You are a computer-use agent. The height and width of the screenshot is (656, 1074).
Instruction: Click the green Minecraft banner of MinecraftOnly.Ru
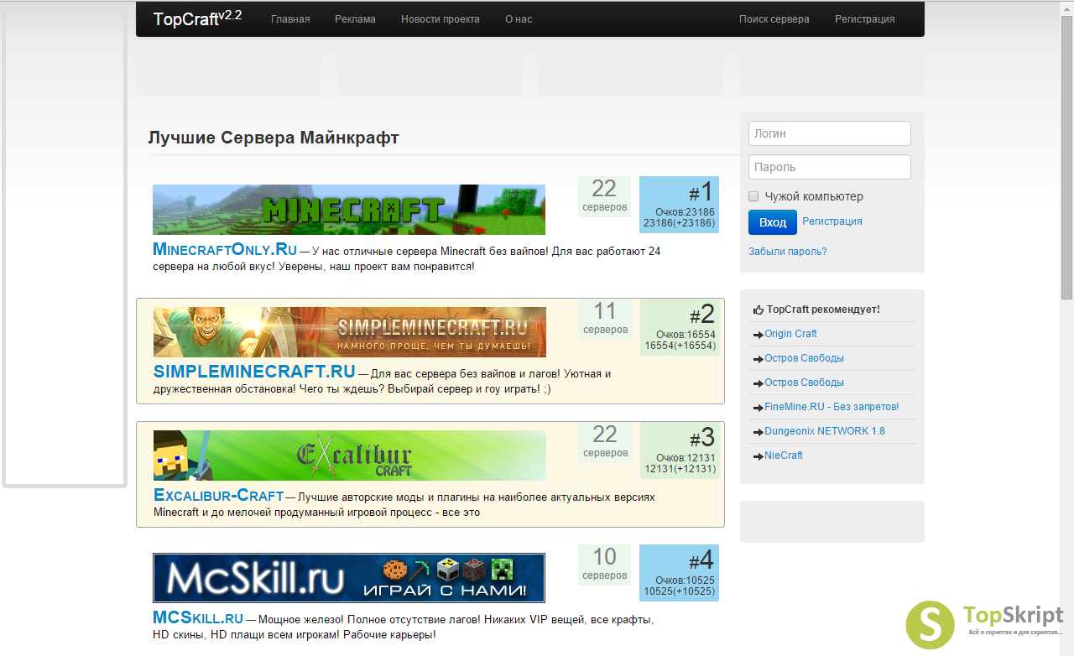(x=349, y=210)
